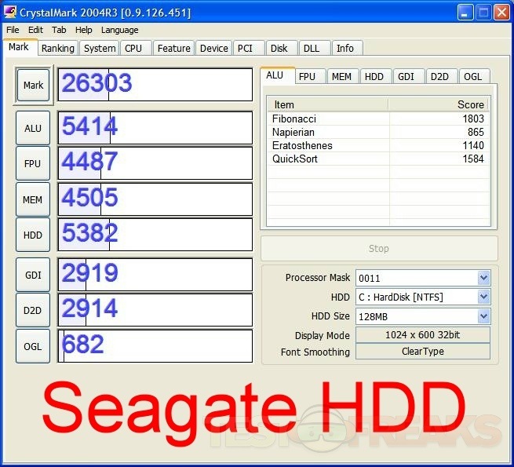This screenshot has height=467, width=514.
Task: Run the HDD benchmark button on left
Action: [33, 235]
